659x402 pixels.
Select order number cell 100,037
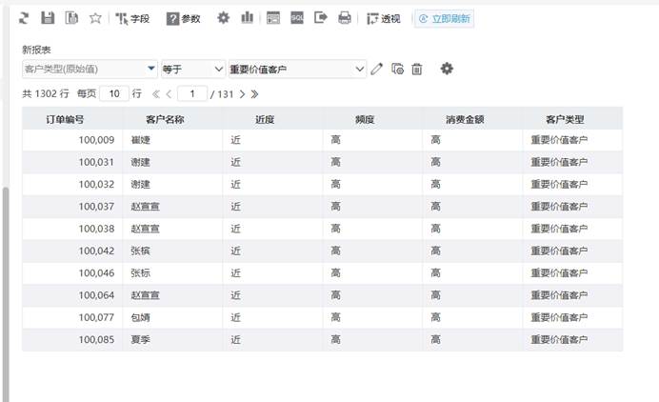point(72,207)
